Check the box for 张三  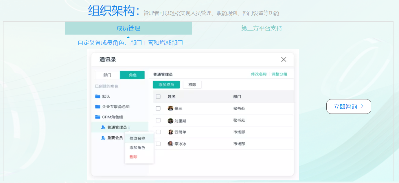coord(158,108)
